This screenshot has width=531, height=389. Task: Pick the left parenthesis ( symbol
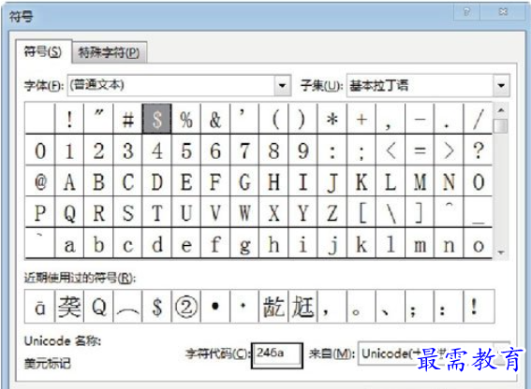click(273, 119)
